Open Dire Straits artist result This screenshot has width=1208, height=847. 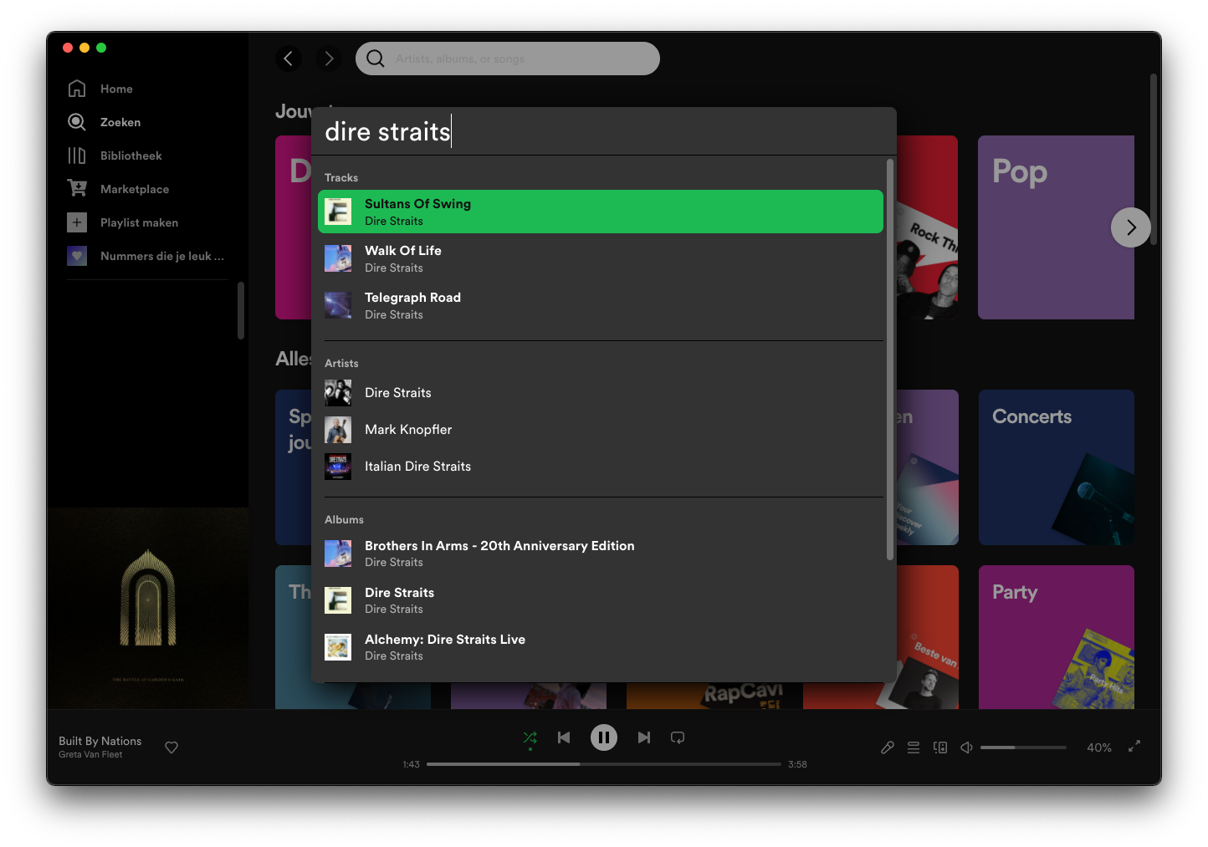[x=601, y=393]
